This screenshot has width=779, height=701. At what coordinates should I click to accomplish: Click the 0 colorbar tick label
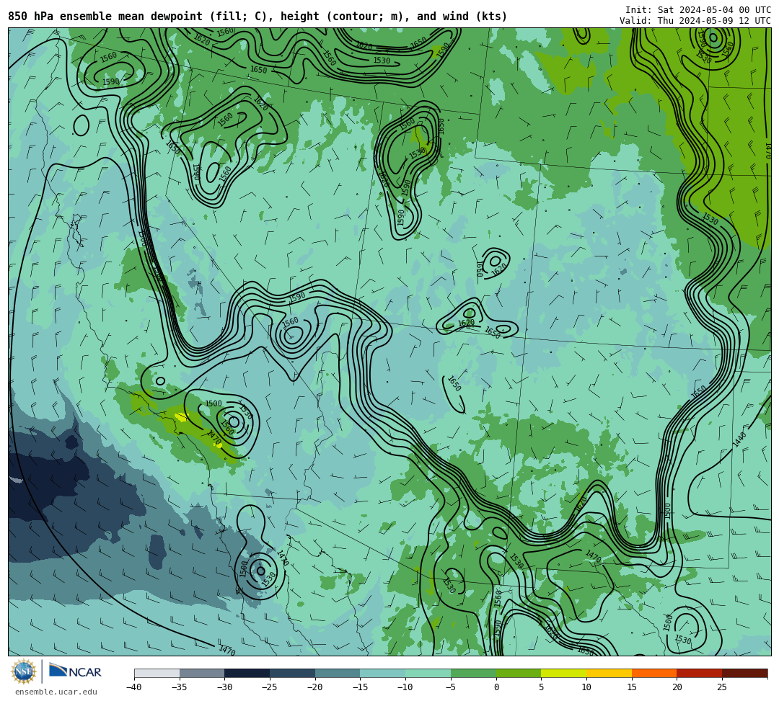496,687
